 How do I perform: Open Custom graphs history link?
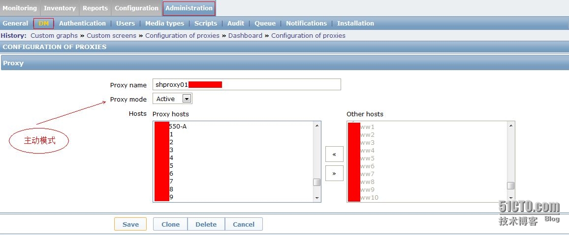[54, 35]
